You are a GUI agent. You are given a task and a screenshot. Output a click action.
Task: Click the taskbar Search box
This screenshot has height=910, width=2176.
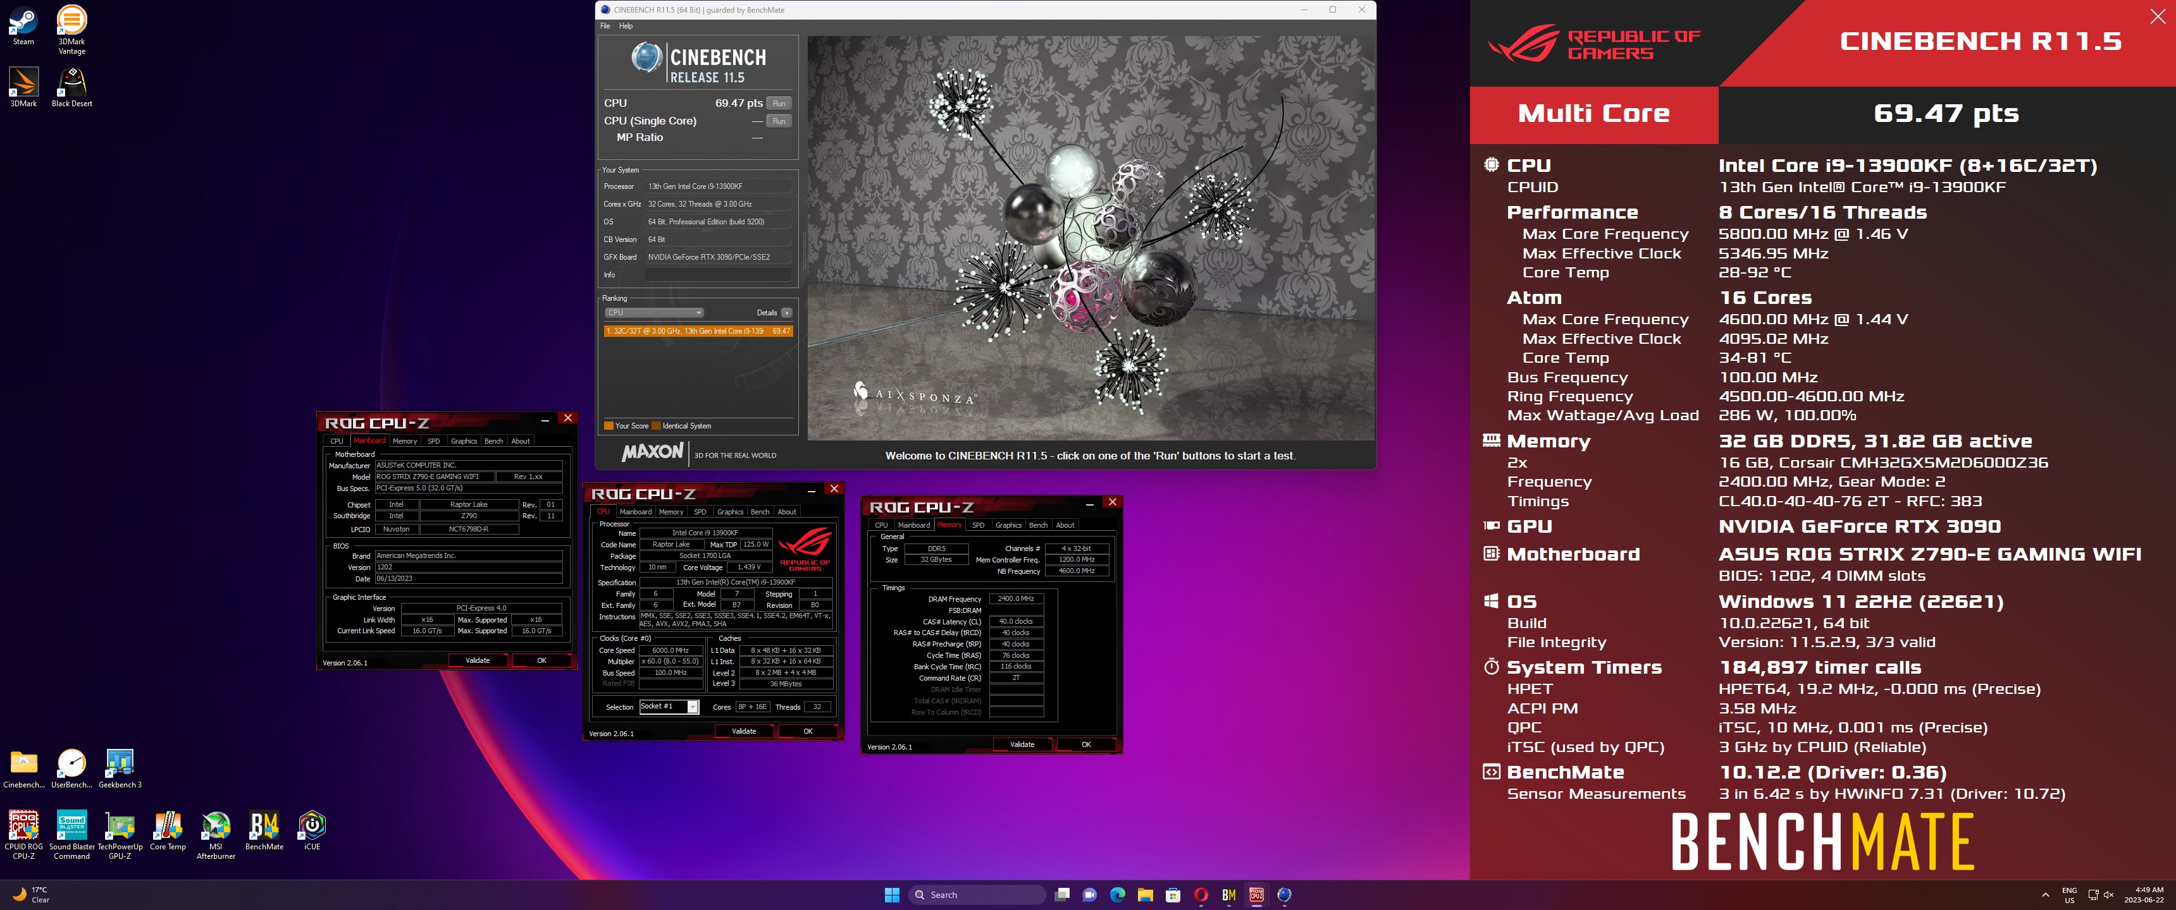click(977, 895)
